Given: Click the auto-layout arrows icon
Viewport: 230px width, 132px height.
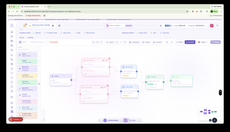Looking at the screenshot, I should click(167, 42).
